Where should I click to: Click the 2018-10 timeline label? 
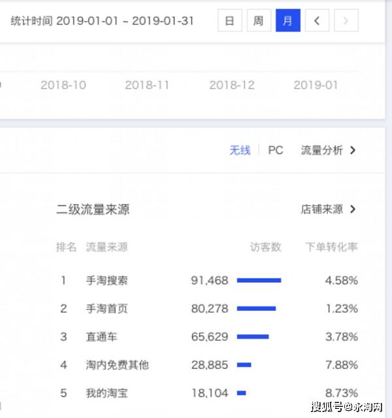(63, 85)
